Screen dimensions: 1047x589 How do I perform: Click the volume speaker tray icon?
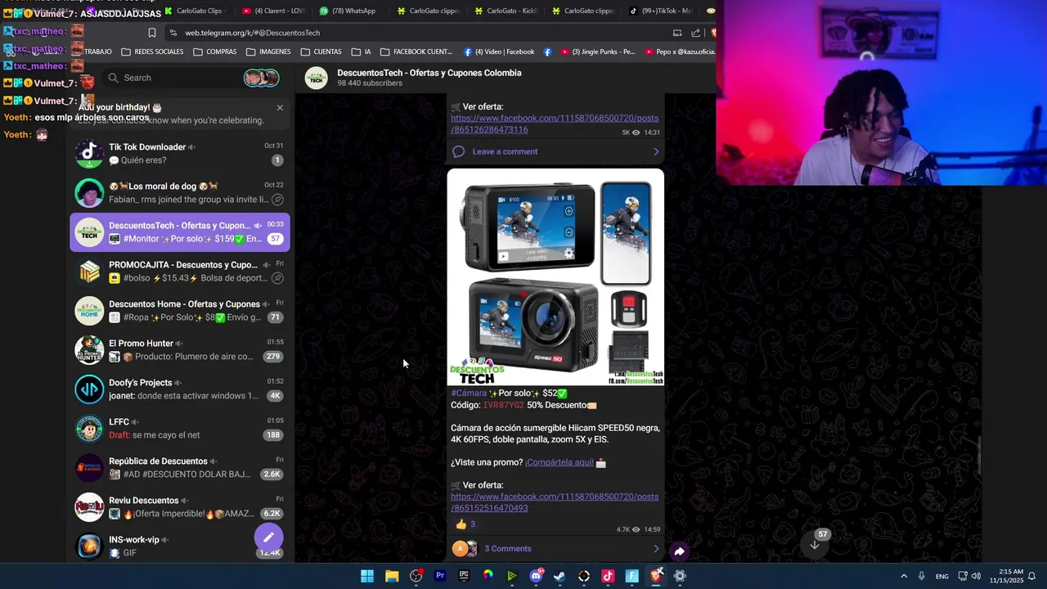[976, 576]
